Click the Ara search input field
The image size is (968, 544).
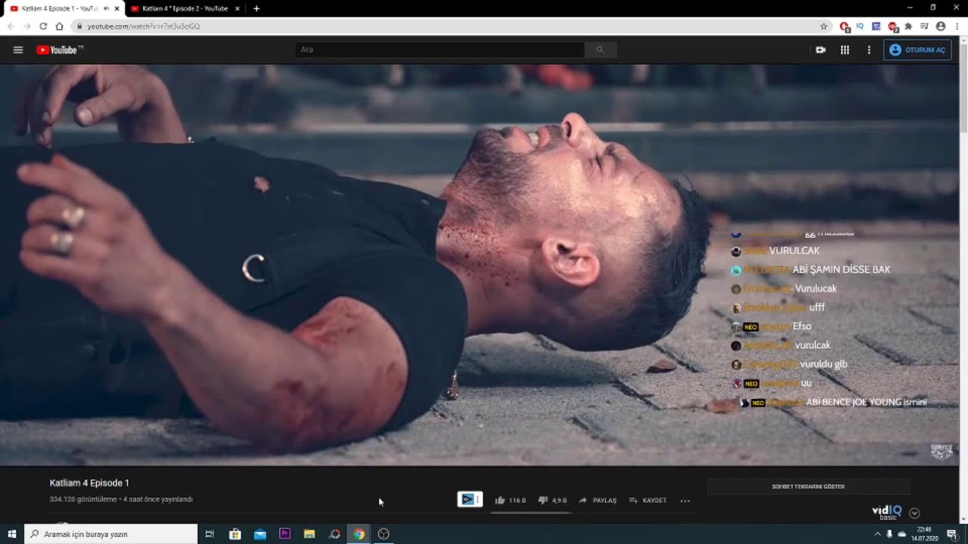pos(439,50)
